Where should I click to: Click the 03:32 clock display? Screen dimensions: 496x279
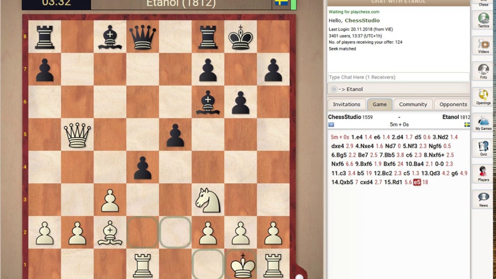tap(57, 3)
